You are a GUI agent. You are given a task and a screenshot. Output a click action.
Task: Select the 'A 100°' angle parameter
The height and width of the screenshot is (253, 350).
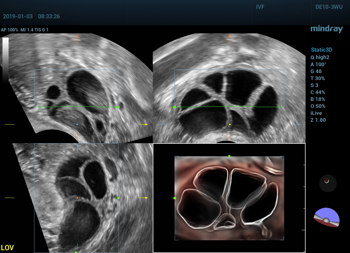tap(319, 64)
